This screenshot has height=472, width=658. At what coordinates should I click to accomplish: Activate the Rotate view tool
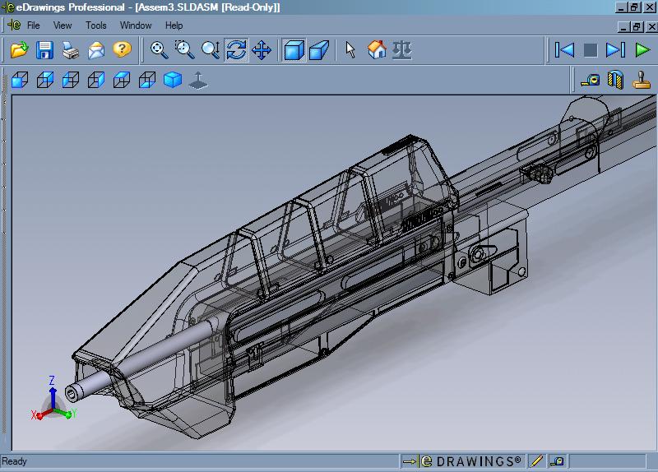click(x=236, y=50)
